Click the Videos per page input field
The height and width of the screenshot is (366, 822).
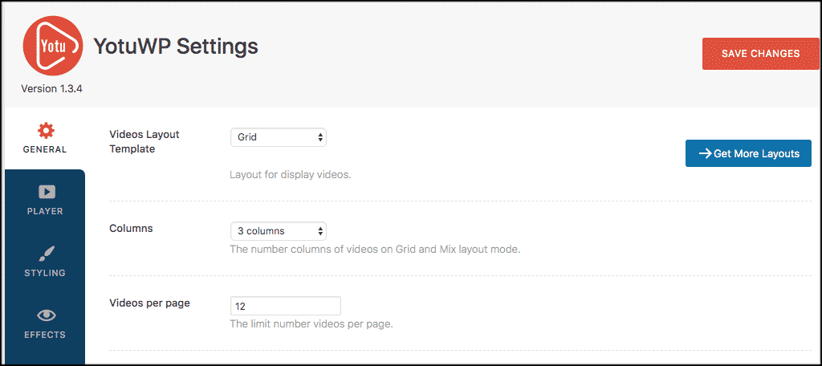(286, 306)
